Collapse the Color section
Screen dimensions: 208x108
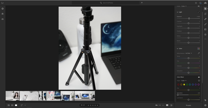tap(177, 49)
